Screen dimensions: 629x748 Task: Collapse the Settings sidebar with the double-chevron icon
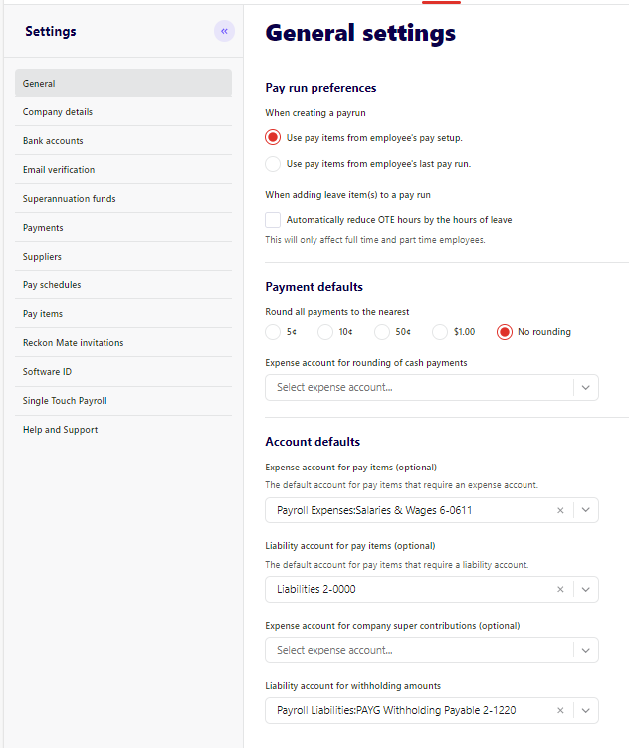[224, 31]
